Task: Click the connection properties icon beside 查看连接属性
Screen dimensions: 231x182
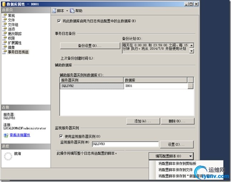Action: 6,135
